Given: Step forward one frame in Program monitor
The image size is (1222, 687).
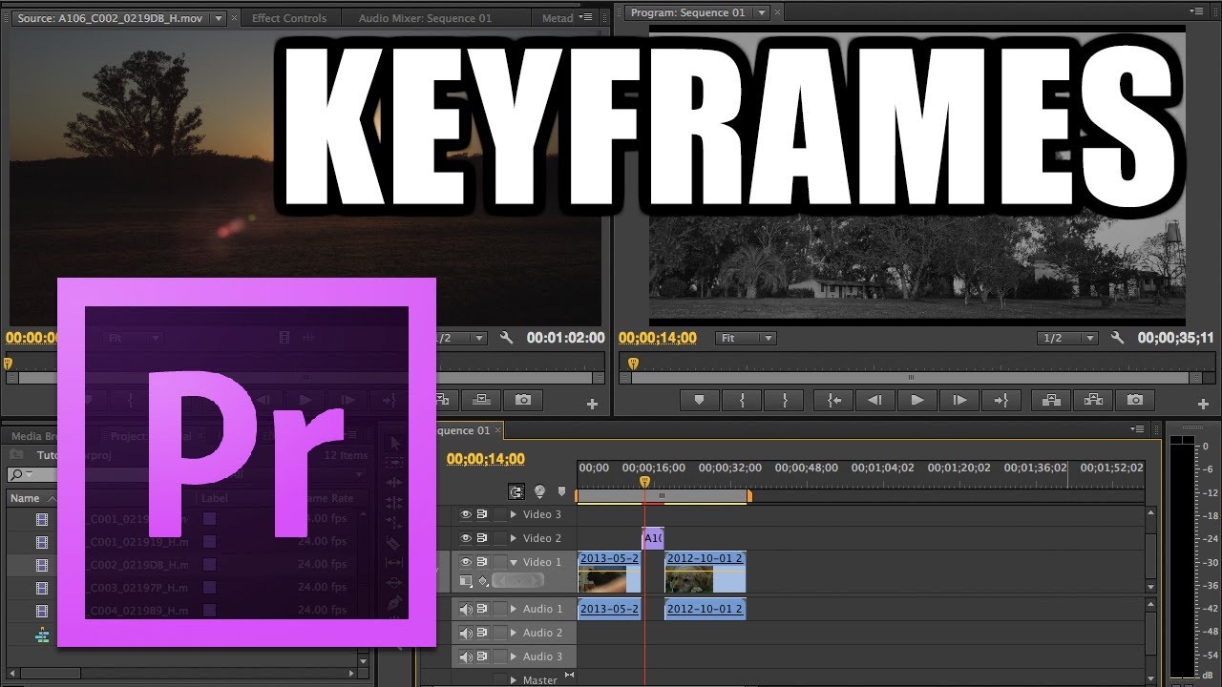Looking at the screenshot, I should [959, 401].
